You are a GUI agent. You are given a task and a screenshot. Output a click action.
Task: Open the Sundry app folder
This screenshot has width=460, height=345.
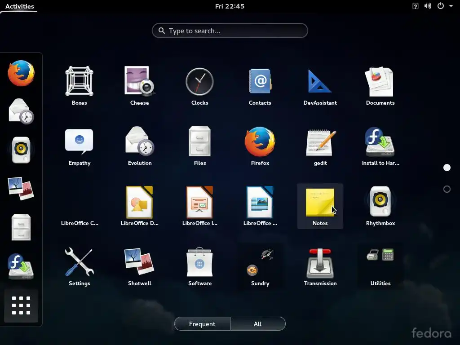pos(260,266)
